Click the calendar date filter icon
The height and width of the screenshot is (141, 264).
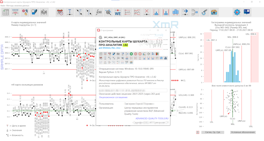tap(60, 13)
